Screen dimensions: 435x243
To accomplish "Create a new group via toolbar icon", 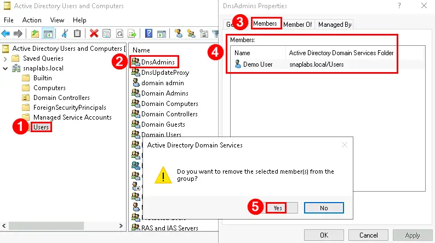I will point(191,34).
